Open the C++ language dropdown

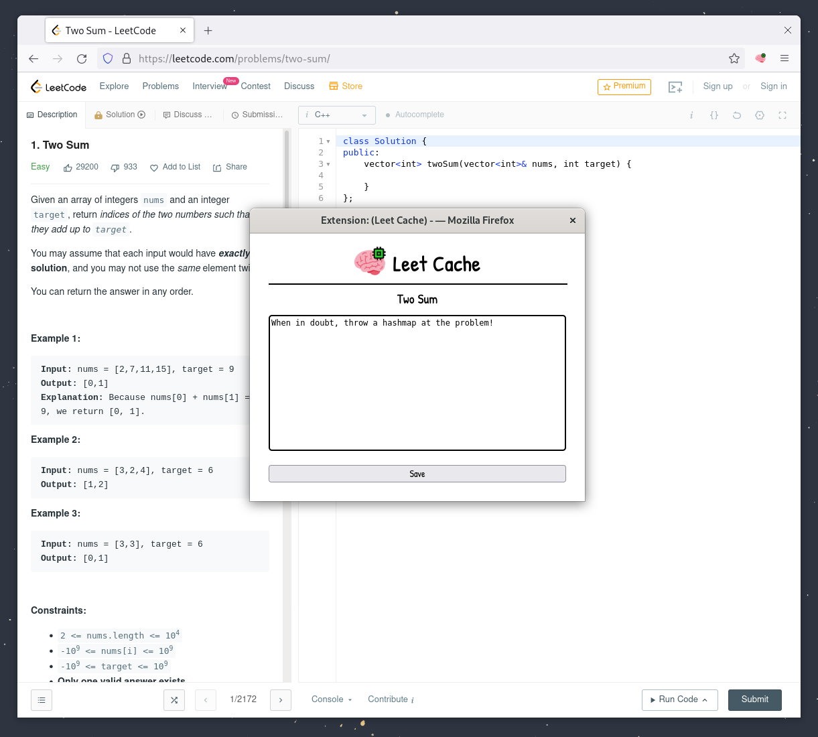tap(337, 115)
